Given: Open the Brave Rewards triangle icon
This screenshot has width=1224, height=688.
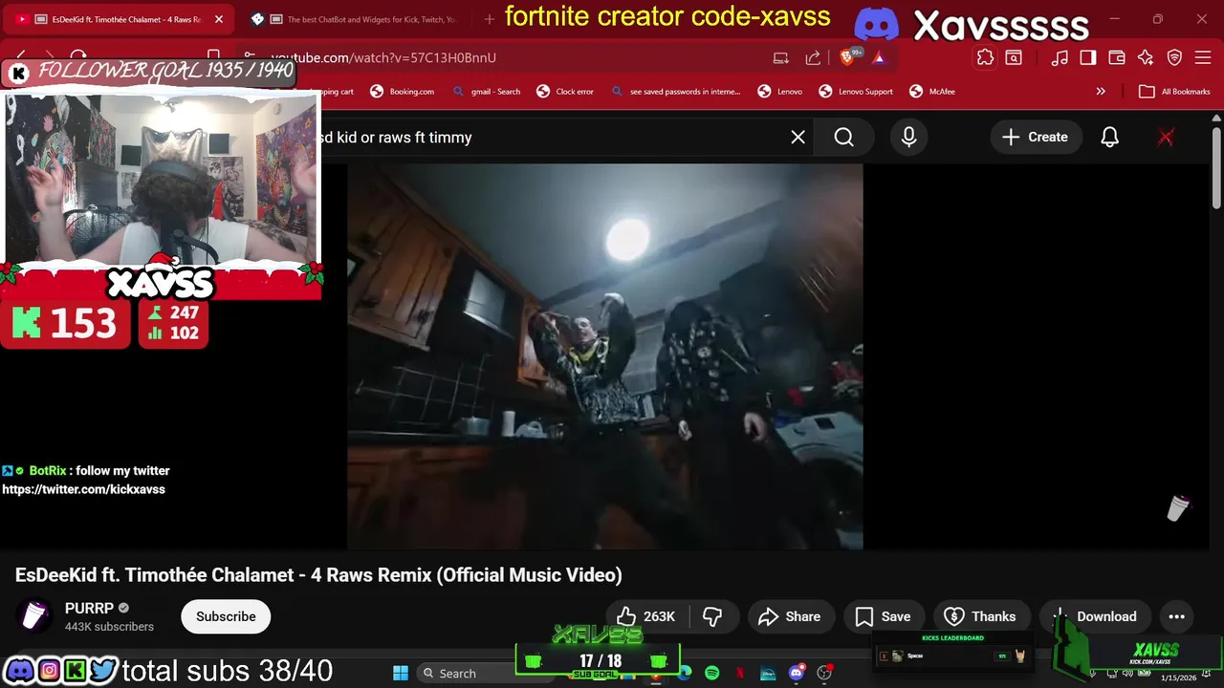Looking at the screenshot, I should [x=879, y=57].
